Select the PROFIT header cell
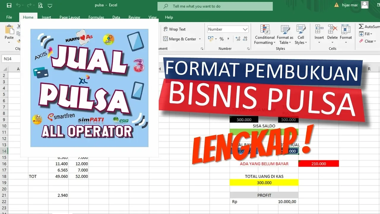Screen dimensions: 380x214 pyautogui.click(x=264, y=195)
